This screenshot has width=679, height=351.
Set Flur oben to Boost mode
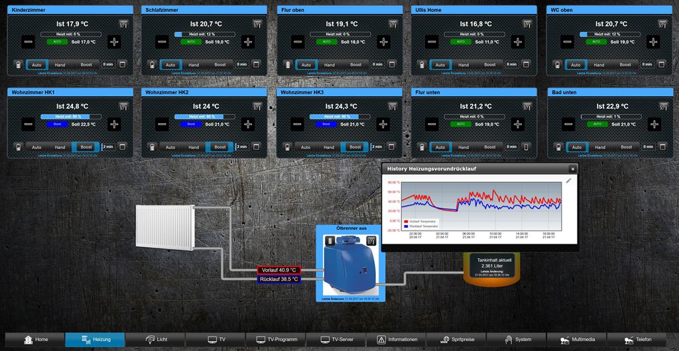point(355,65)
